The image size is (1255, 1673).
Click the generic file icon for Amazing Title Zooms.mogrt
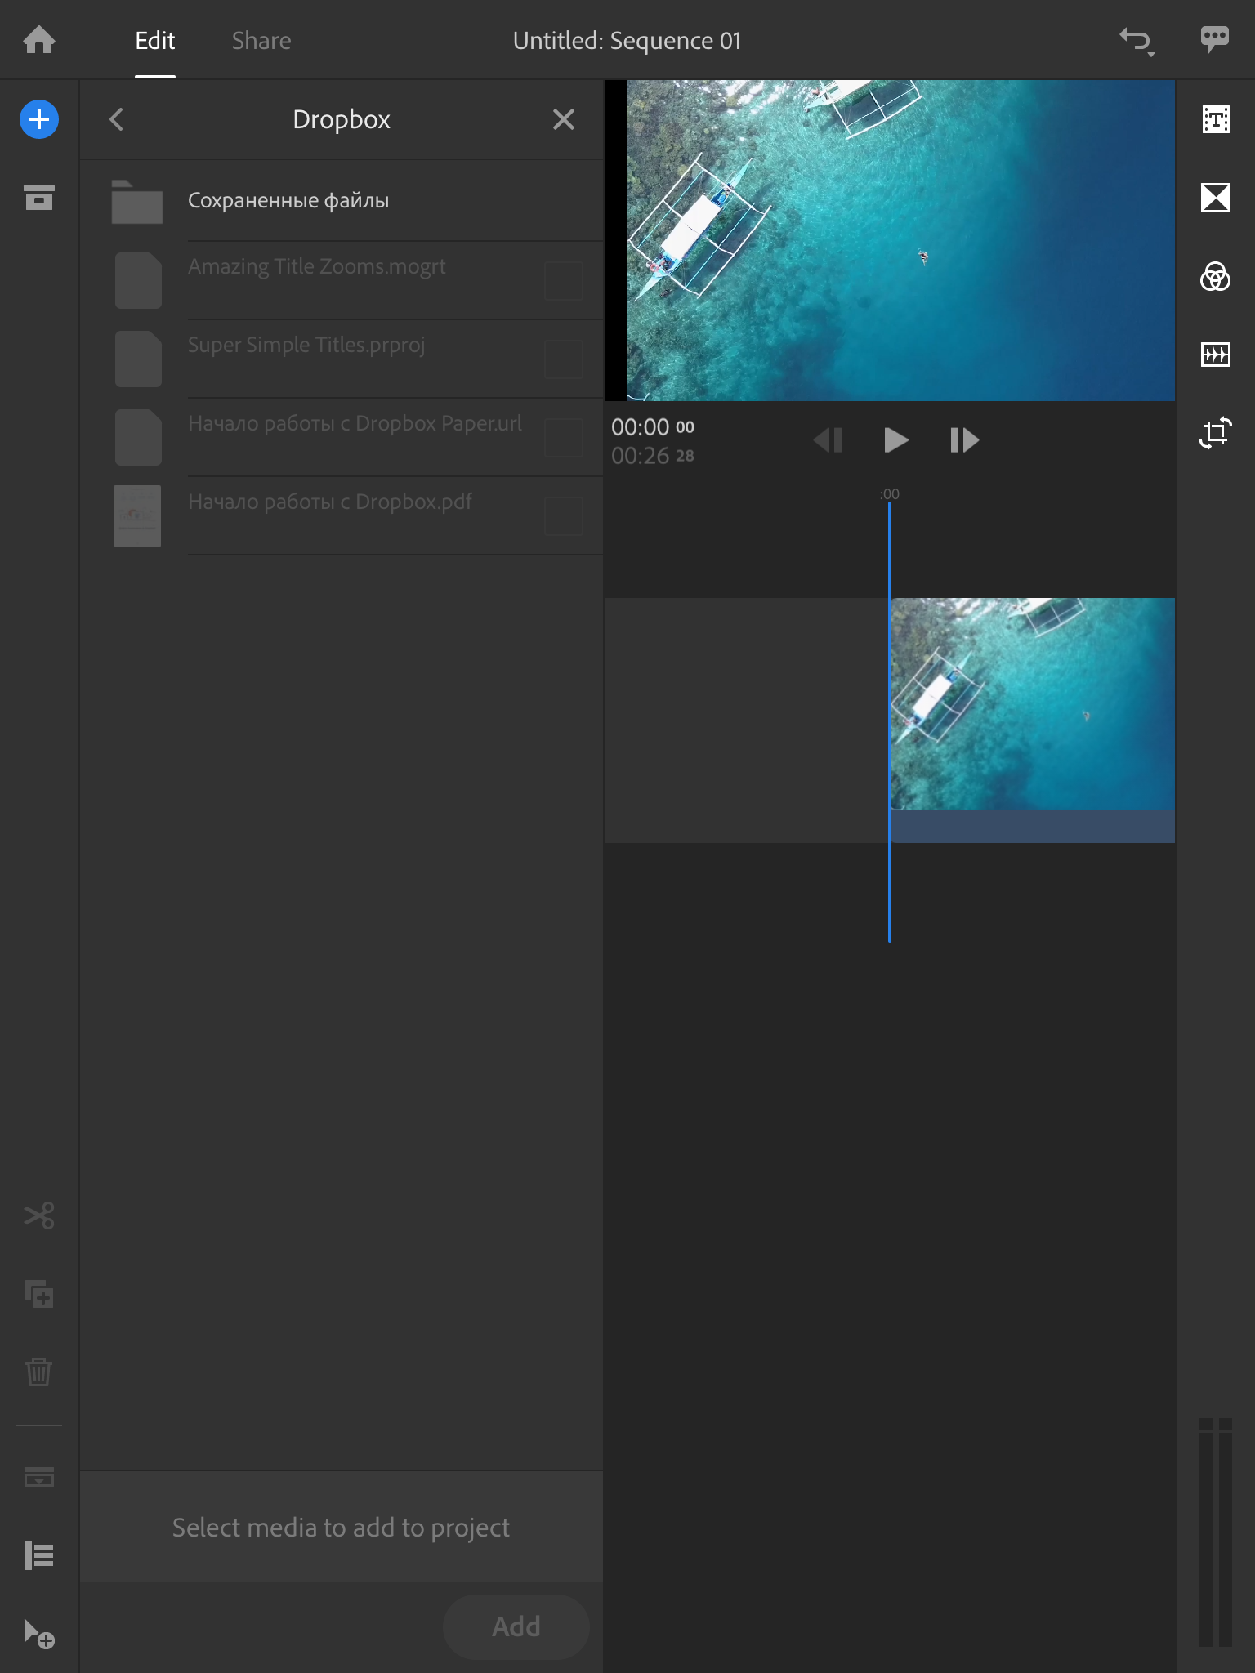coord(138,280)
